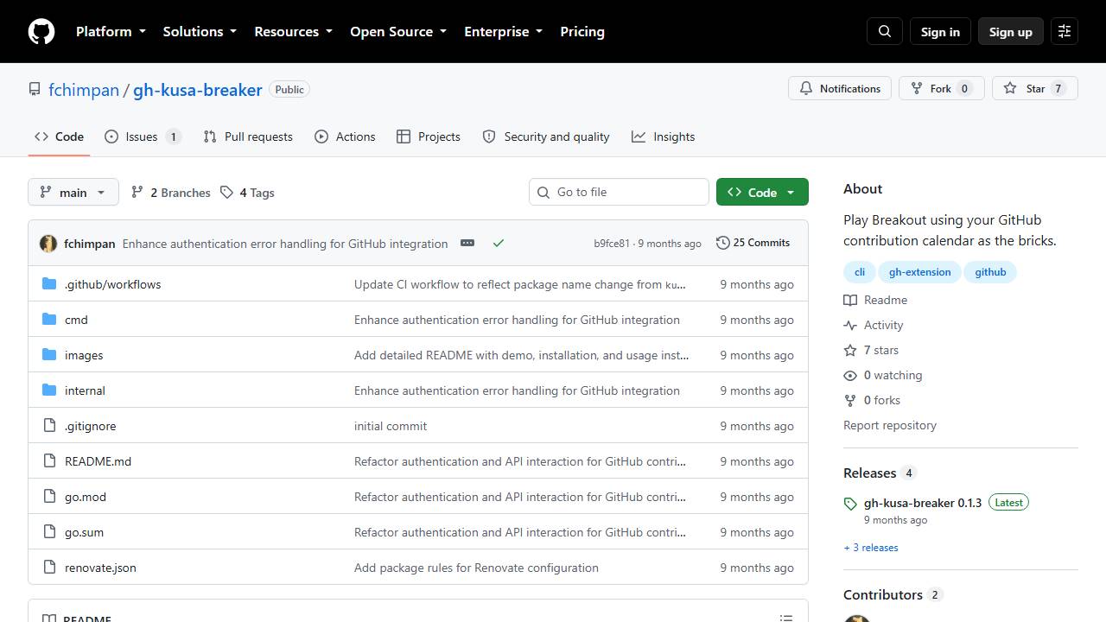This screenshot has height=622, width=1106.
Task: Click the images folder icon
Action: point(49,355)
